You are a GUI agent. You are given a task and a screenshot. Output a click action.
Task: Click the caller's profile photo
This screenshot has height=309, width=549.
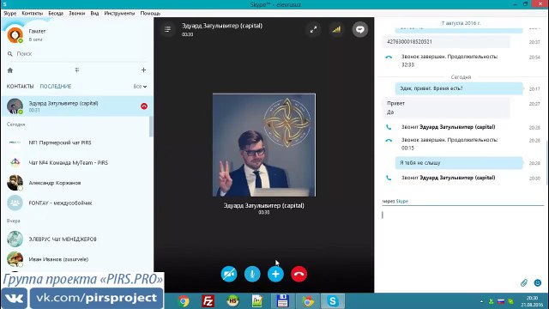(x=264, y=145)
